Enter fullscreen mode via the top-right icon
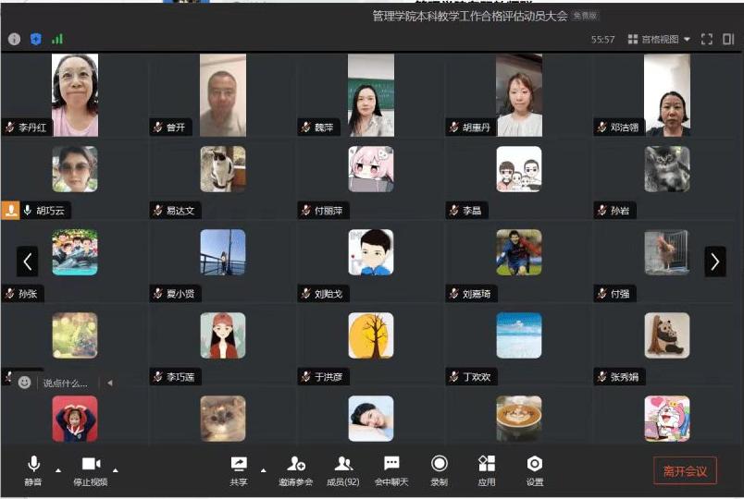744x499 pixels. click(707, 39)
